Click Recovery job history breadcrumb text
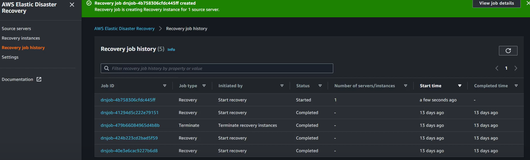530x160 pixels. (187, 28)
